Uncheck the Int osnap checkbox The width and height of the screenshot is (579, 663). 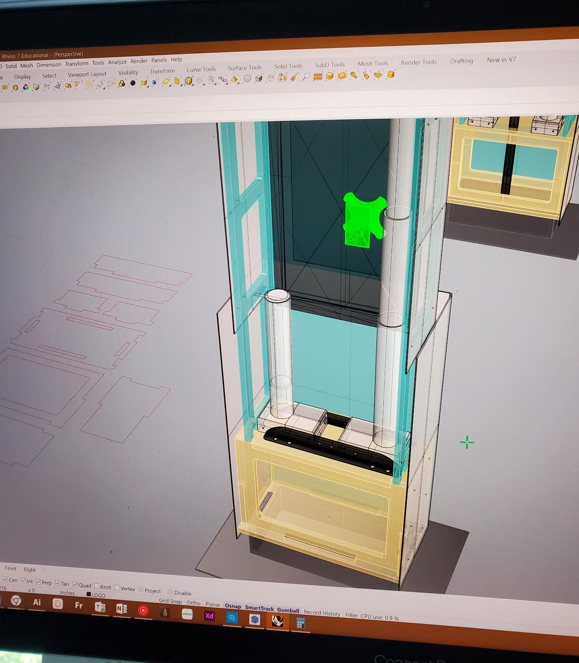coord(23,581)
